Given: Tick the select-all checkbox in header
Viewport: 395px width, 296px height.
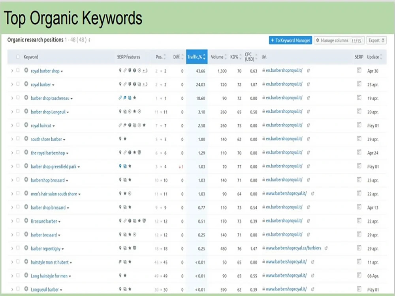Looking at the screenshot, I should click(18, 56).
